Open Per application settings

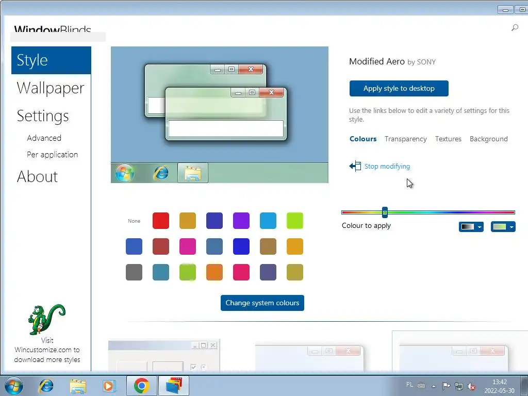(52, 155)
